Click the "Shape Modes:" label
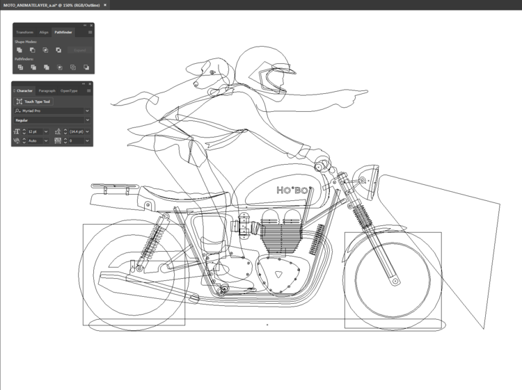Viewport: 522px width, 390px height. pyautogui.click(x=26, y=42)
